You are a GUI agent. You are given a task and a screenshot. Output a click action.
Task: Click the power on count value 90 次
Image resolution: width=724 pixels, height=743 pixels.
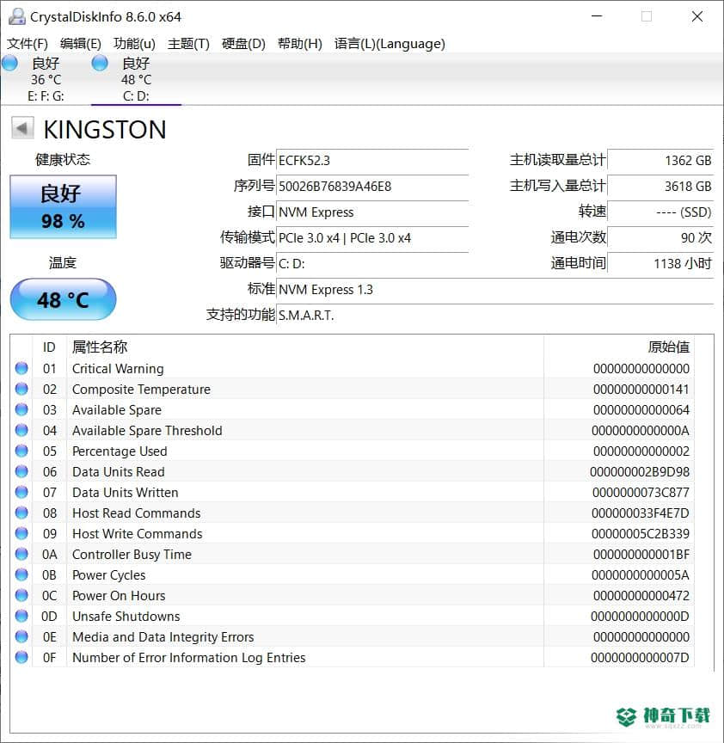click(660, 238)
